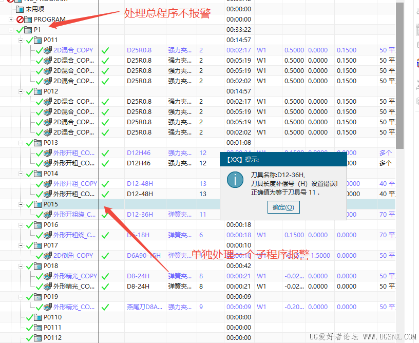The image size is (419, 343).
Task: Click the P014 folder icon
Action: (37, 174)
